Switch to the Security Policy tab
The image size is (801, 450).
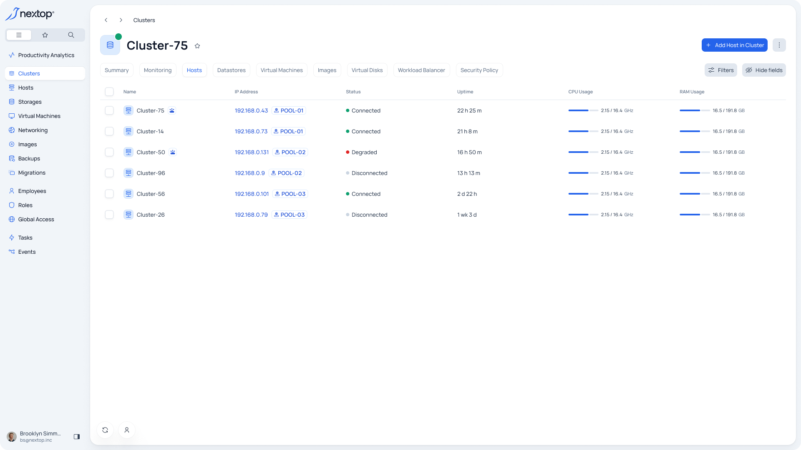pos(479,70)
